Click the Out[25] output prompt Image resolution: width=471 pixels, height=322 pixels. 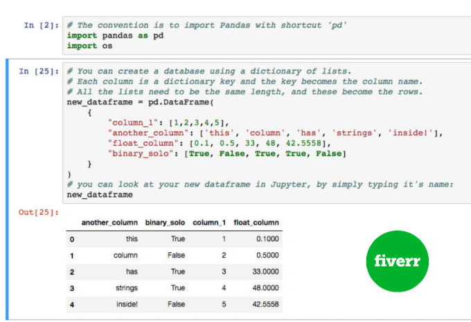tap(39, 212)
